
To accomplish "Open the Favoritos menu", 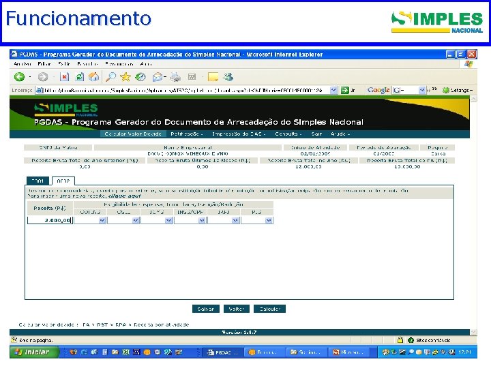I will coord(87,64).
